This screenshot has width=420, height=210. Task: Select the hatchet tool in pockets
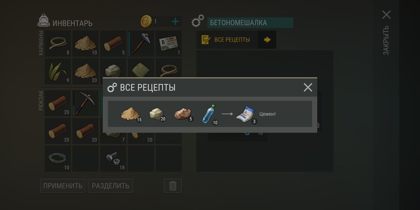click(141, 44)
